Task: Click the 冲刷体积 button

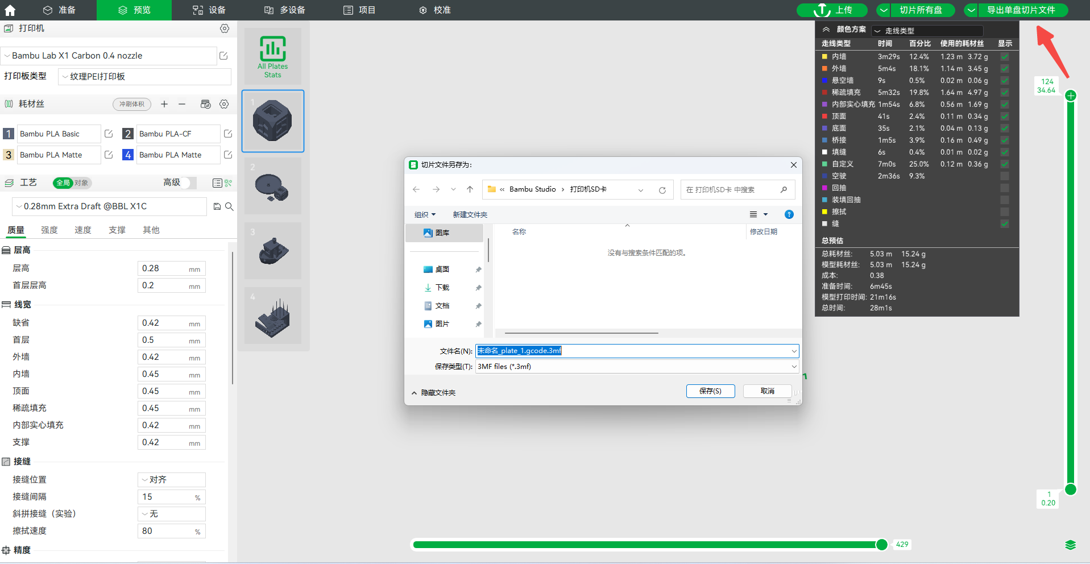Action: [x=132, y=104]
